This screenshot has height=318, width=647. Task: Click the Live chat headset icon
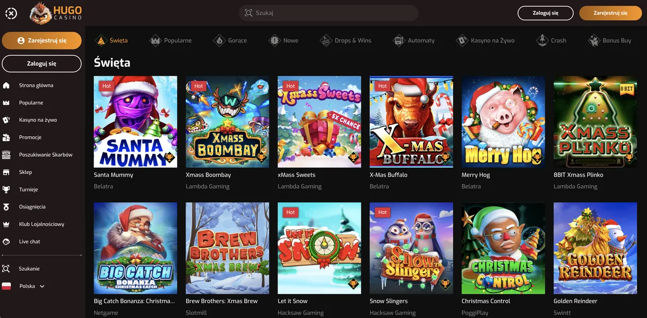pos(6,242)
